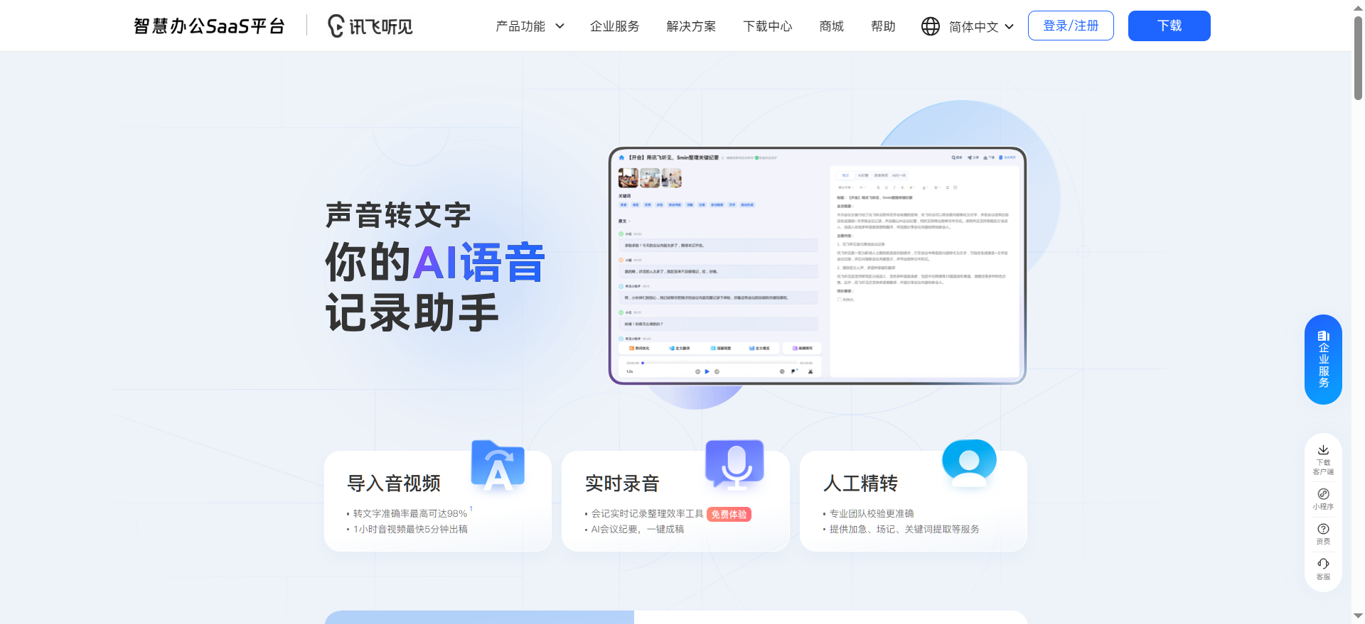The width and height of the screenshot is (1365, 624).
Task: Click the 实时录音 microphone icon
Action: [x=735, y=465]
